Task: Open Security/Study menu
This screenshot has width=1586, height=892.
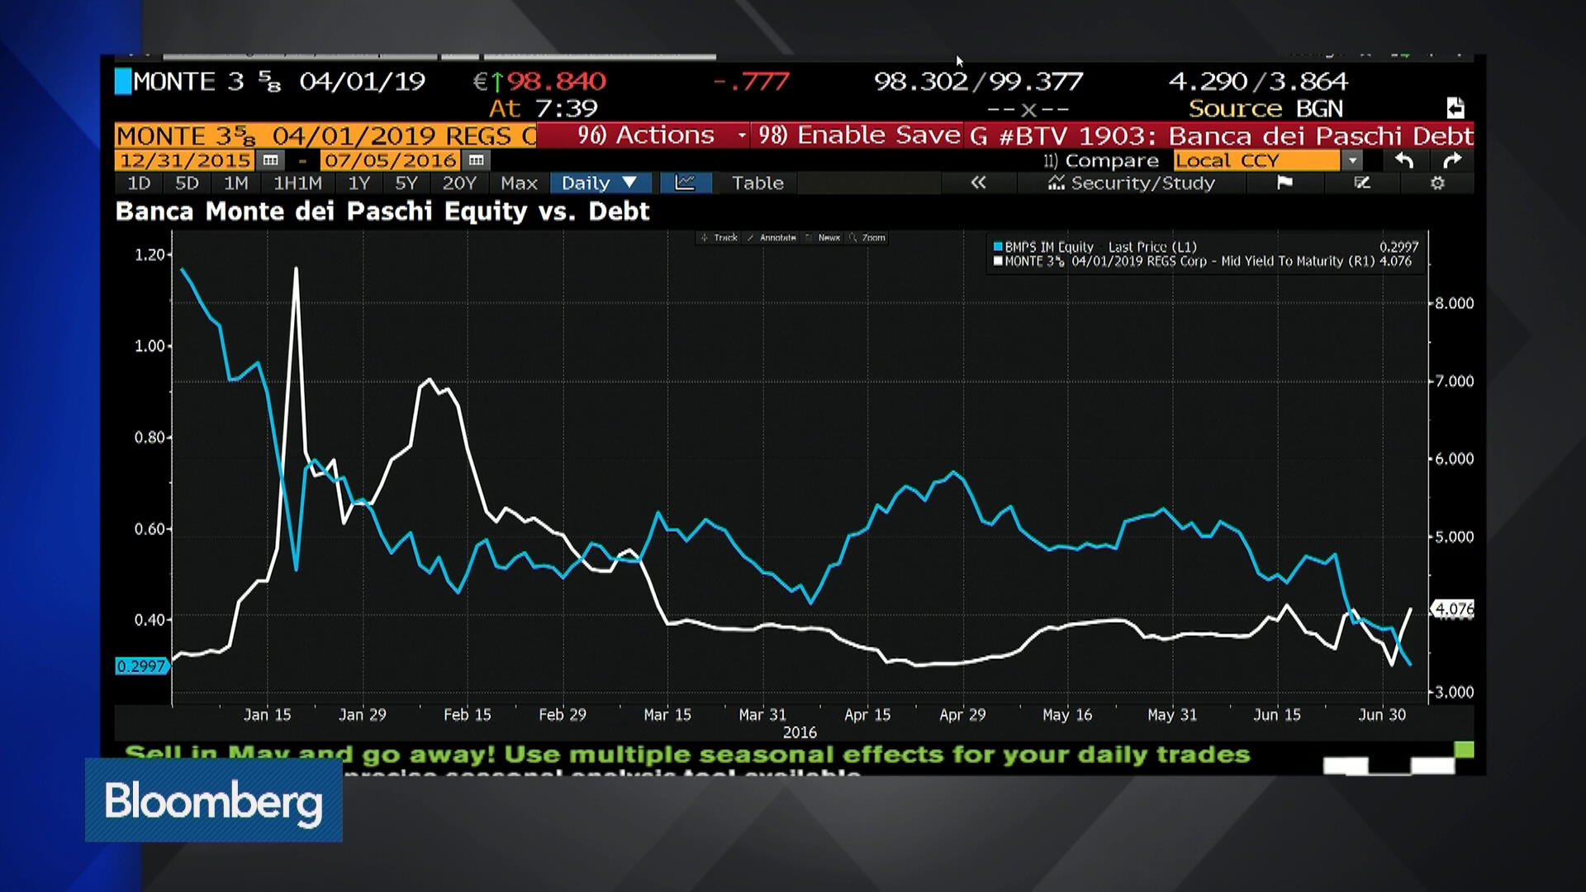Action: [x=1132, y=183]
